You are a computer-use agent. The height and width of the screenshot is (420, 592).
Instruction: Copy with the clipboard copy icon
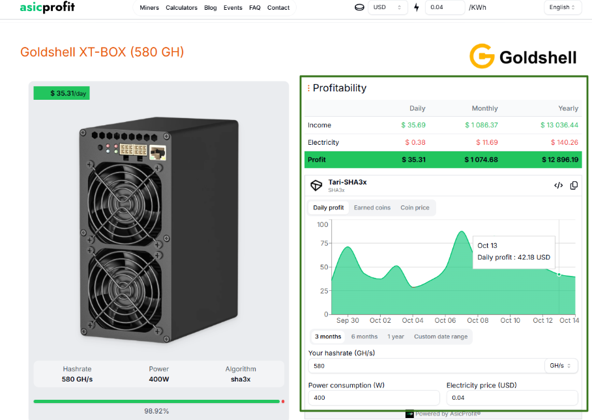[x=574, y=185]
